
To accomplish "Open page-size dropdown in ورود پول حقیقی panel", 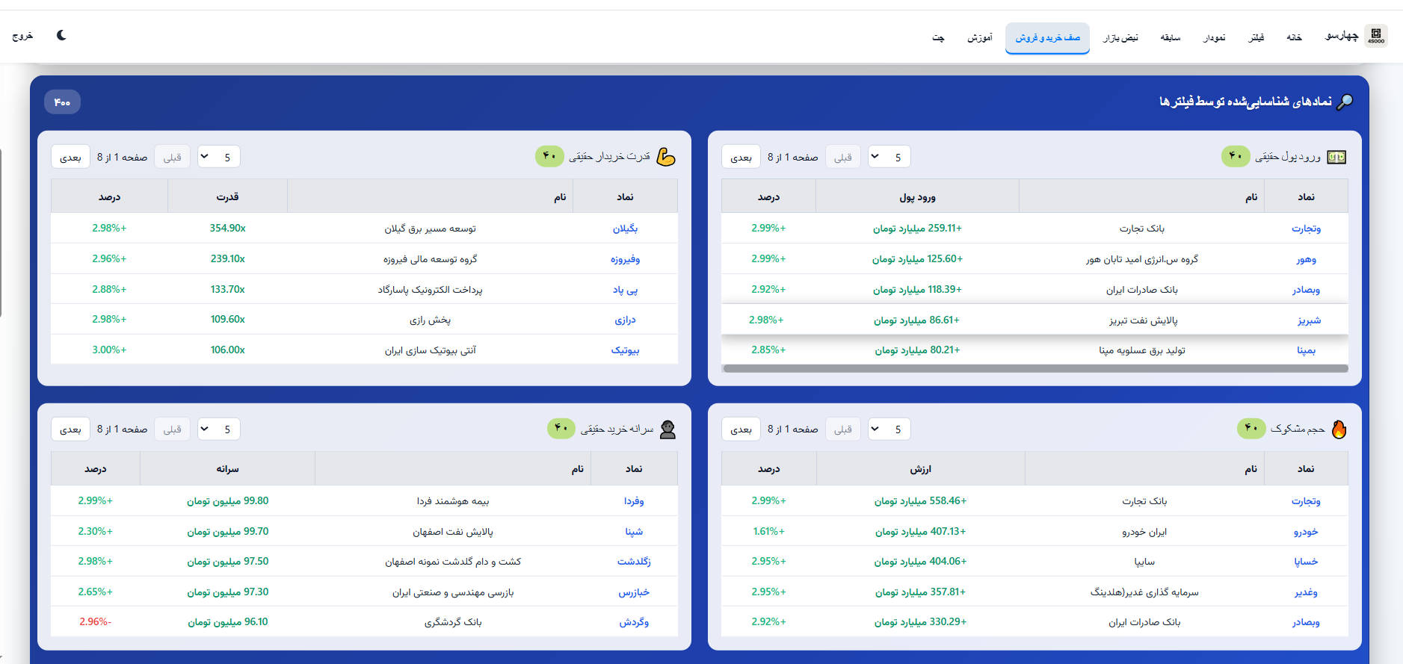I will coord(889,157).
